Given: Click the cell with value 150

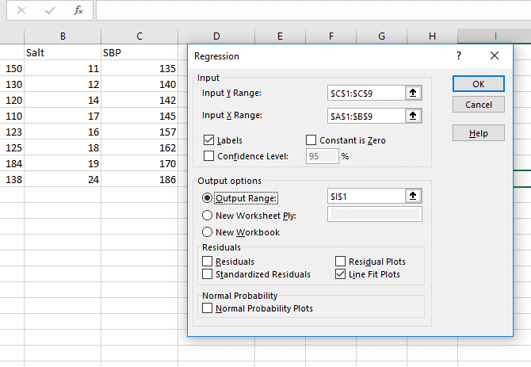Looking at the screenshot, I should click(x=12, y=68).
